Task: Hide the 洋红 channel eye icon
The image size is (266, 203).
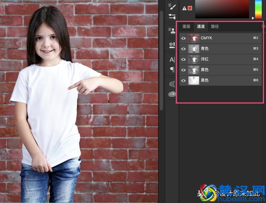Action: click(184, 59)
